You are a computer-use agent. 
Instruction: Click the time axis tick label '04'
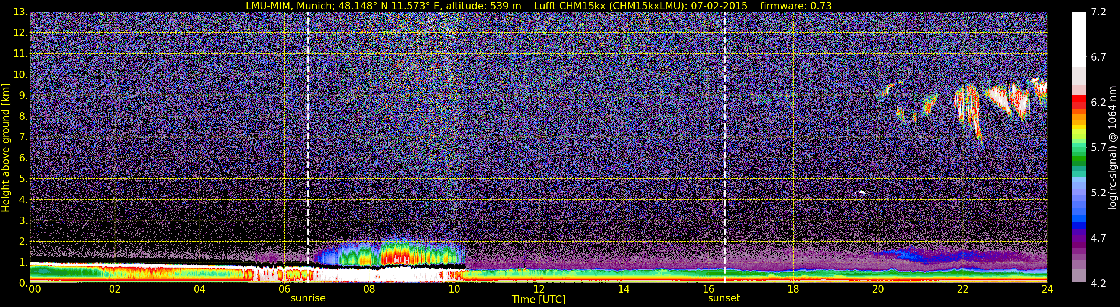200,289
